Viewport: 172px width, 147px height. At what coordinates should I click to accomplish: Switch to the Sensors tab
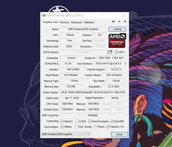64,22
